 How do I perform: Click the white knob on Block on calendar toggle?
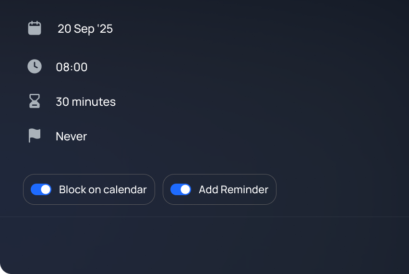coord(46,189)
